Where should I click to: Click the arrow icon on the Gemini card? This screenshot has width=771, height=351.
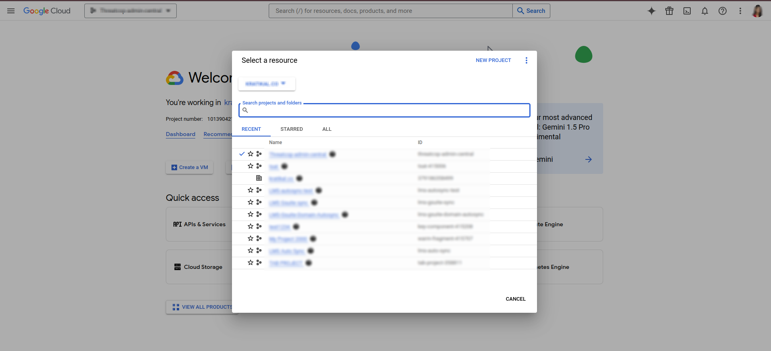tap(589, 159)
